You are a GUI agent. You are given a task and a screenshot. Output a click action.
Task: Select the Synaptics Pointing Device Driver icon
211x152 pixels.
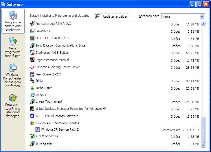tap(32, 67)
